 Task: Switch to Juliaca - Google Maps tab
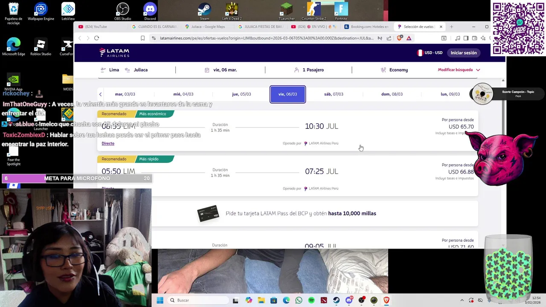pos(207,26)
